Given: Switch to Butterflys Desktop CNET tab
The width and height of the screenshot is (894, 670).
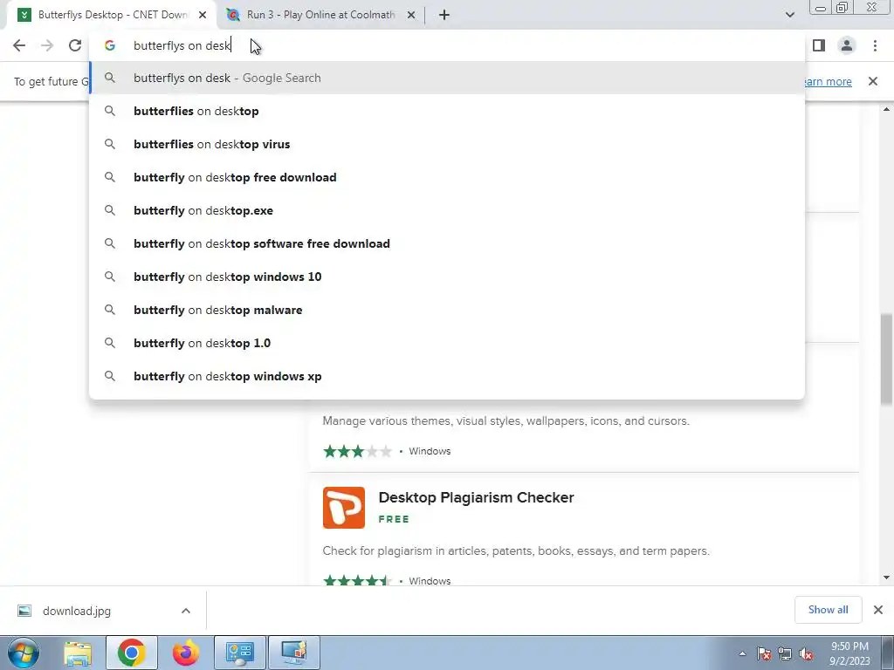Looking at the screenshot, I should coord(111,15).
